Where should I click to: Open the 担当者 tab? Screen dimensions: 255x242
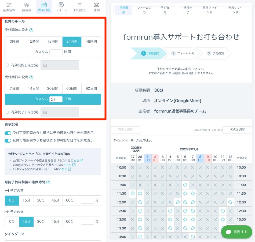tap(27, 7)
